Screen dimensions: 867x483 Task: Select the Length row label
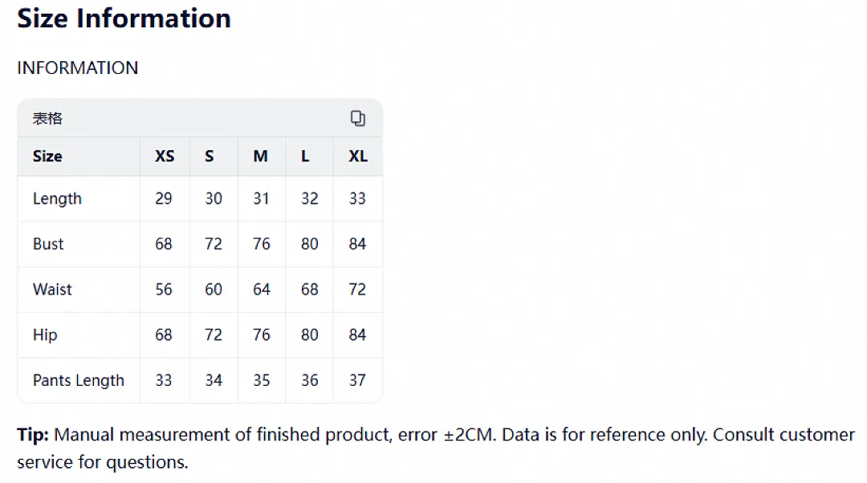tap(57, 199)
